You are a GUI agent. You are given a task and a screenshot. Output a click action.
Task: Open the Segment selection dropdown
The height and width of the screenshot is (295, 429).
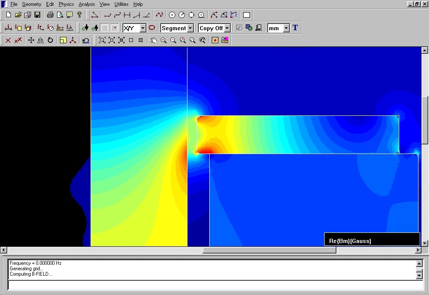point(190,28)
